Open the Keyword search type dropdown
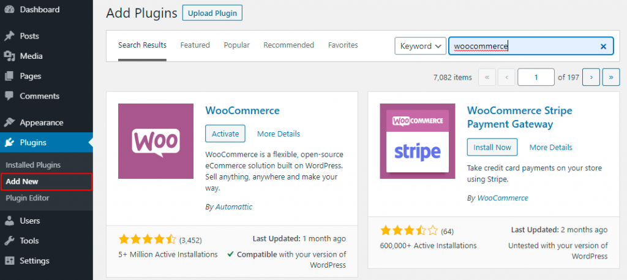 420,46
